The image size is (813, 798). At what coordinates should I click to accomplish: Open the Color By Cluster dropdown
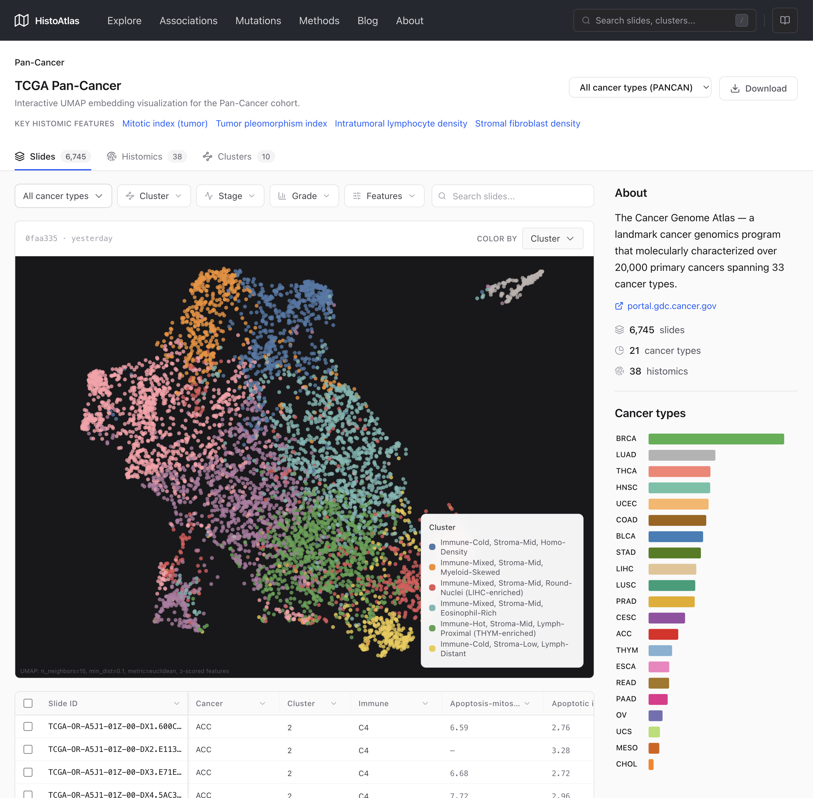pos(552,238)
